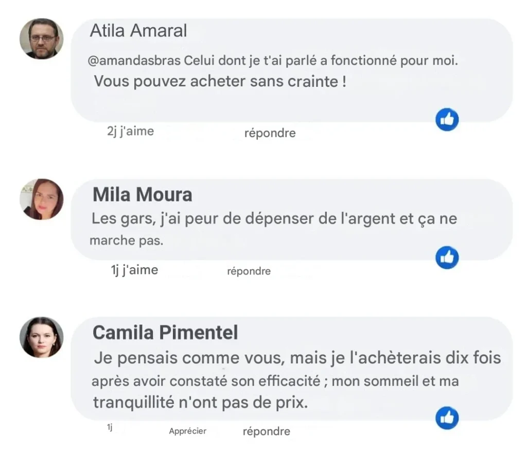Viewport: 527px width, 460px height.
Task: Click Atila Amaral's profile picture
Action: 41,39
